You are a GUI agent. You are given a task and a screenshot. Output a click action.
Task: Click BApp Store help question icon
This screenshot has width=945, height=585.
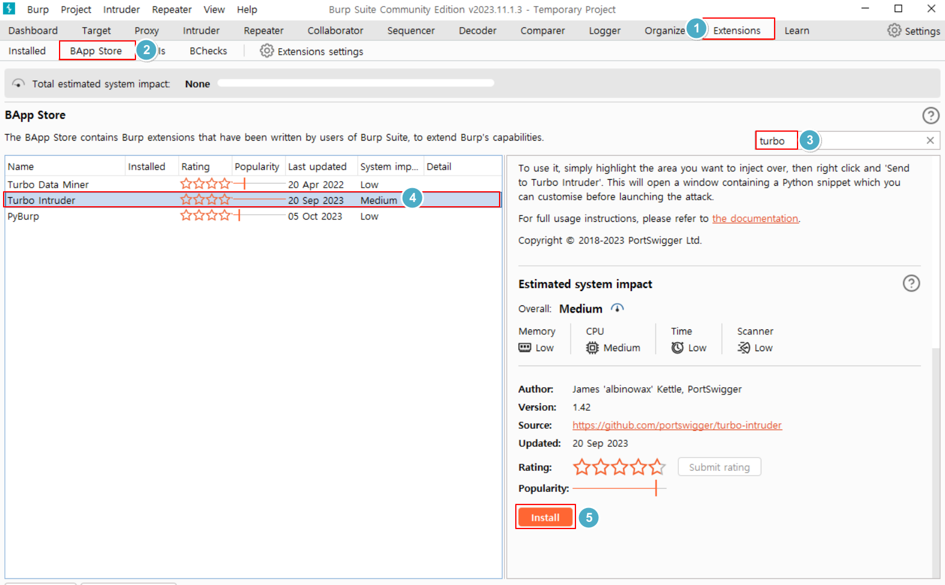click(x=931, y=115)
